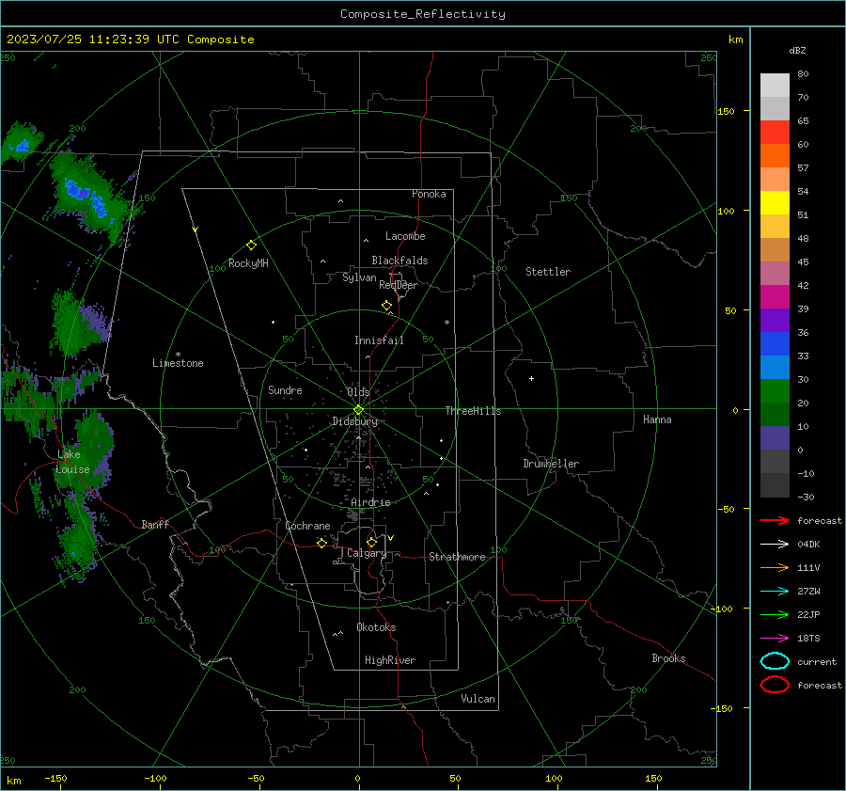Click the 18TS legend label
Screen dimensions: 846x791
[808, 639]
